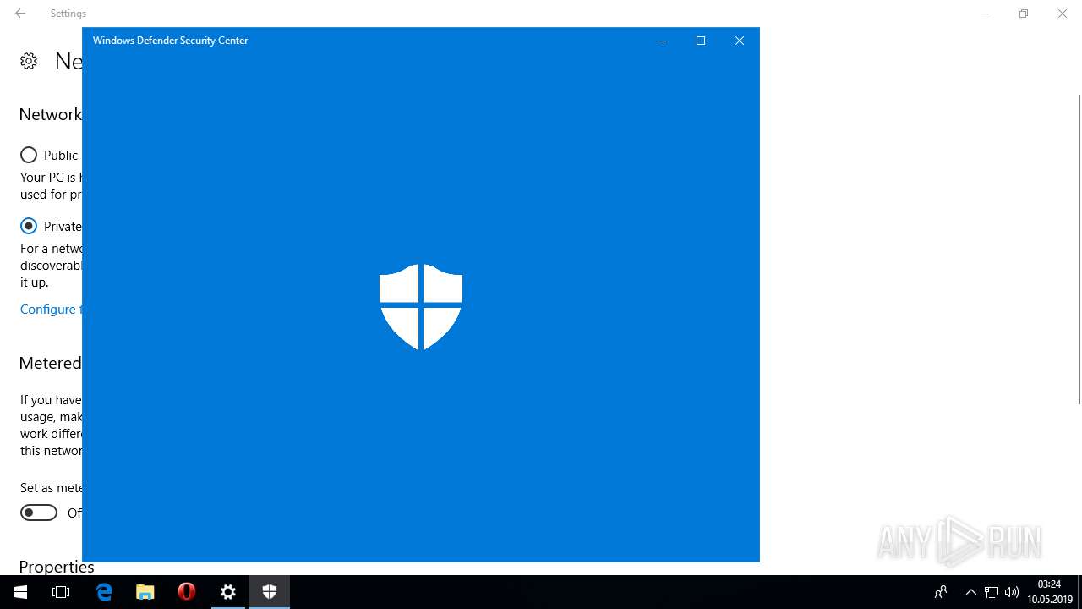Select the Public network profile radio
1082x609 pixels.
pyautogui.click(x=29, y=155)
